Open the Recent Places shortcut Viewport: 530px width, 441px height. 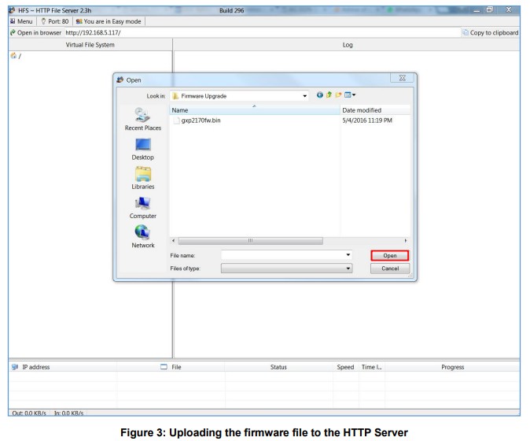(143, 120)
